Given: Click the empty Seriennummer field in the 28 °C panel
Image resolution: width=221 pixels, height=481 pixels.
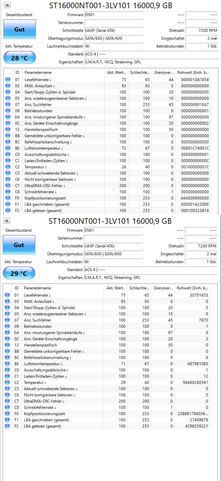Looking at the screenshot, I should click(x=114, y=23).
